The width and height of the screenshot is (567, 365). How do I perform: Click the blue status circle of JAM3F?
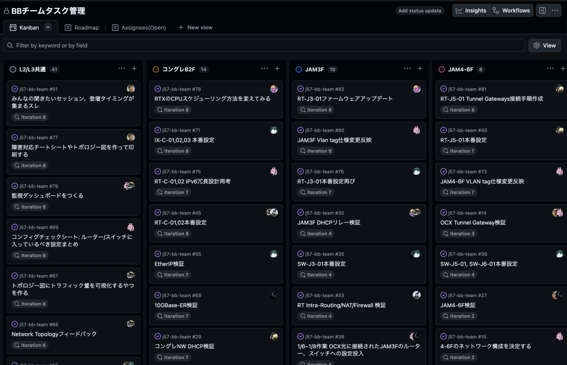(299, 70)
